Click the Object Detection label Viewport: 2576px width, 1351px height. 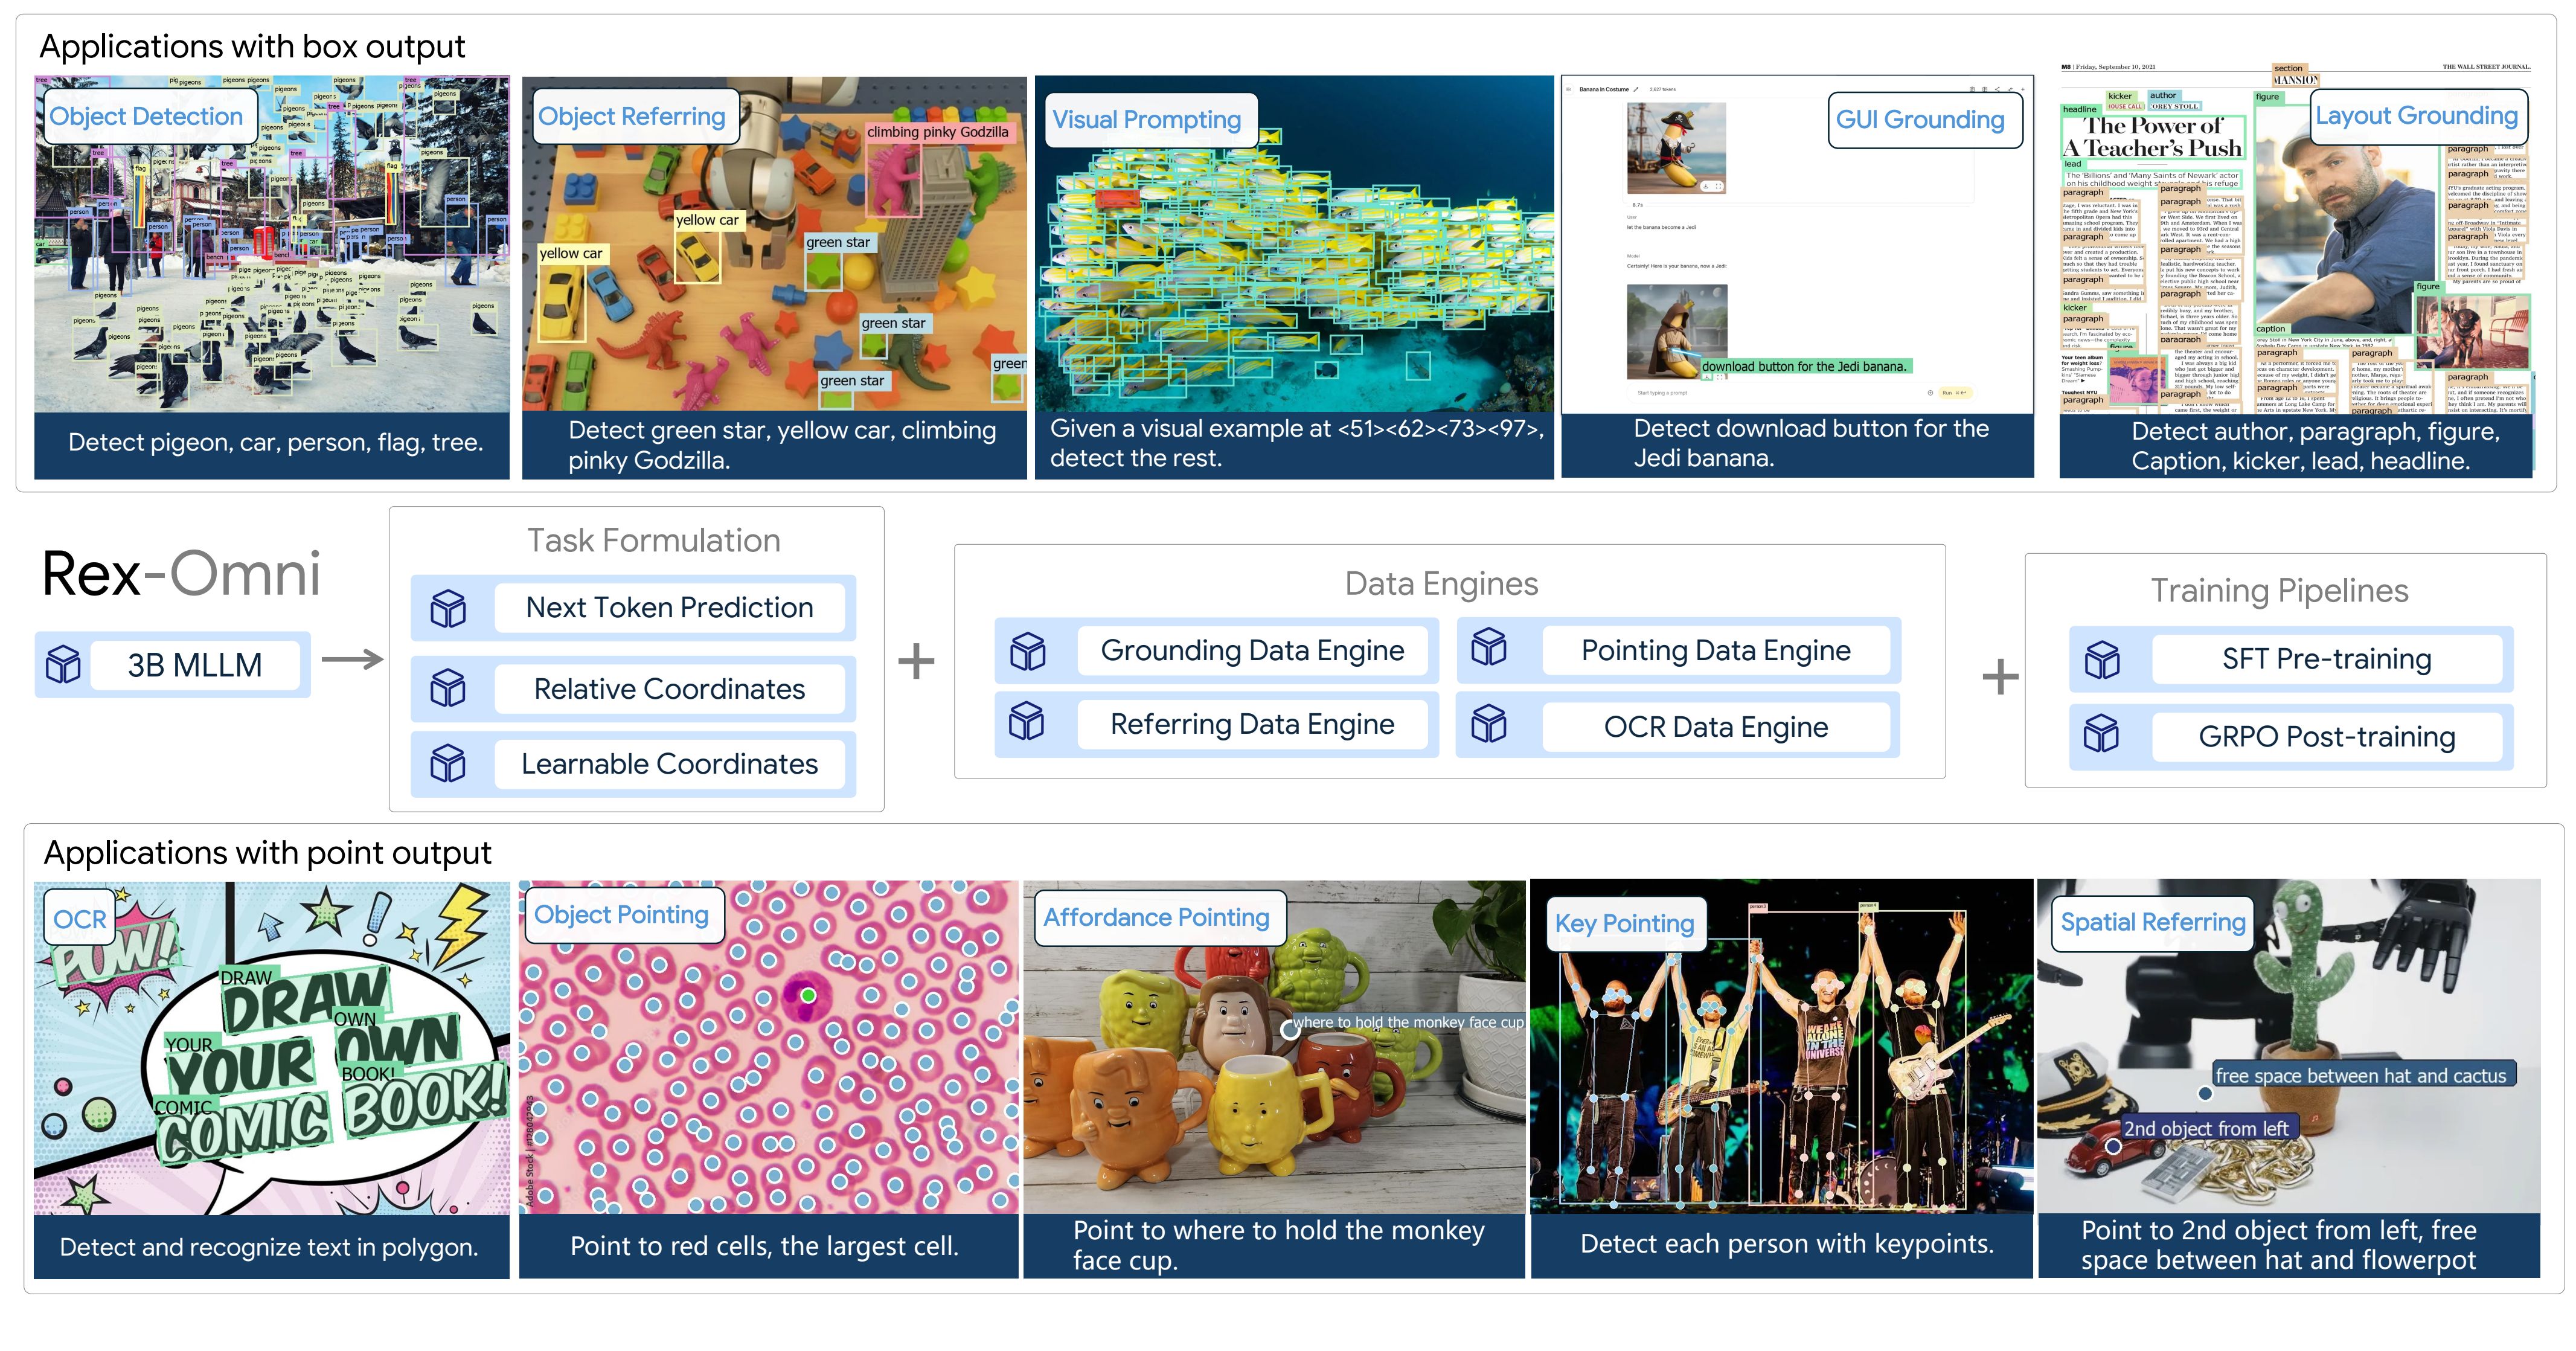146,116
